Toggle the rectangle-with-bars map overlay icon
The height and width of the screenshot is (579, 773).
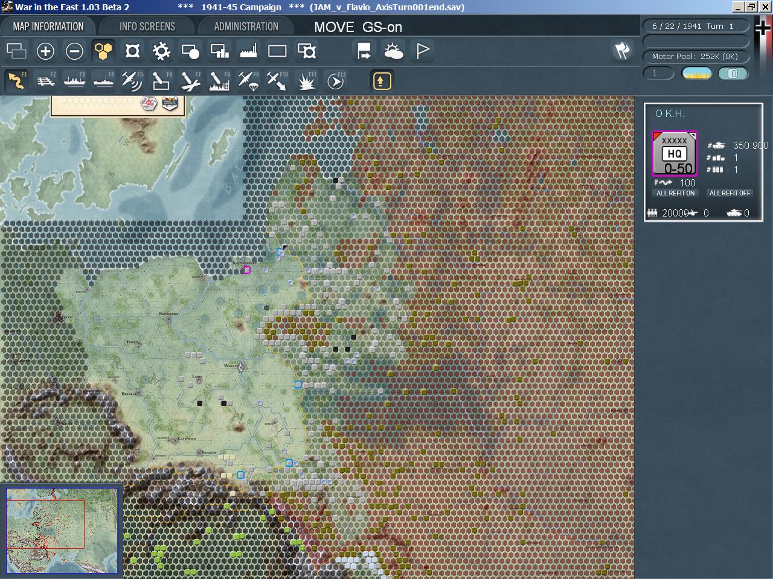219,51
